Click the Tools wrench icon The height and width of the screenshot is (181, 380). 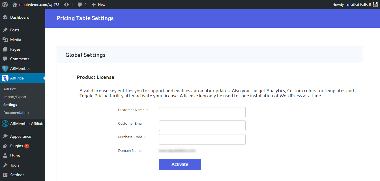pos(5,165)
